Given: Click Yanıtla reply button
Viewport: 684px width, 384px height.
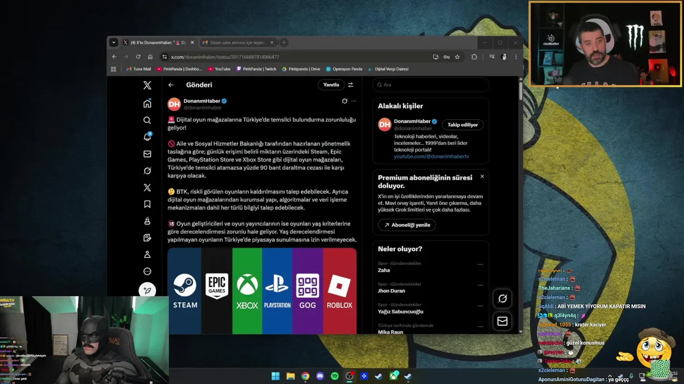Looking at the screenshot, I should [331, 85].
